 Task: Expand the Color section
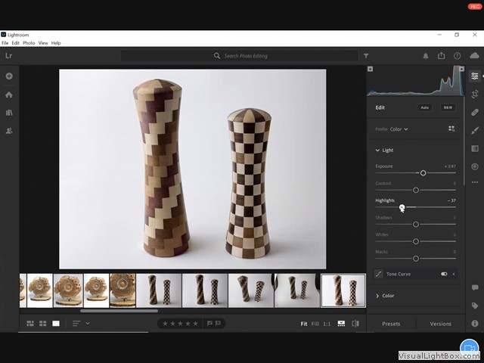pos(378,296)
